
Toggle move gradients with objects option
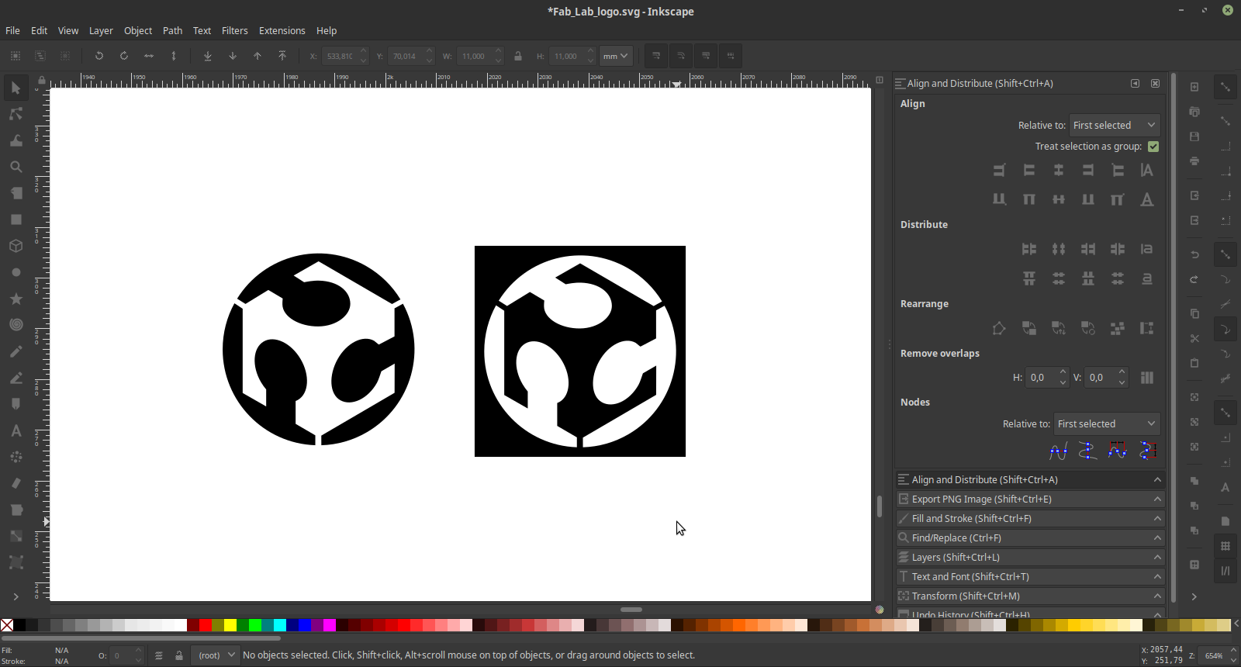[x=706, y=56]
